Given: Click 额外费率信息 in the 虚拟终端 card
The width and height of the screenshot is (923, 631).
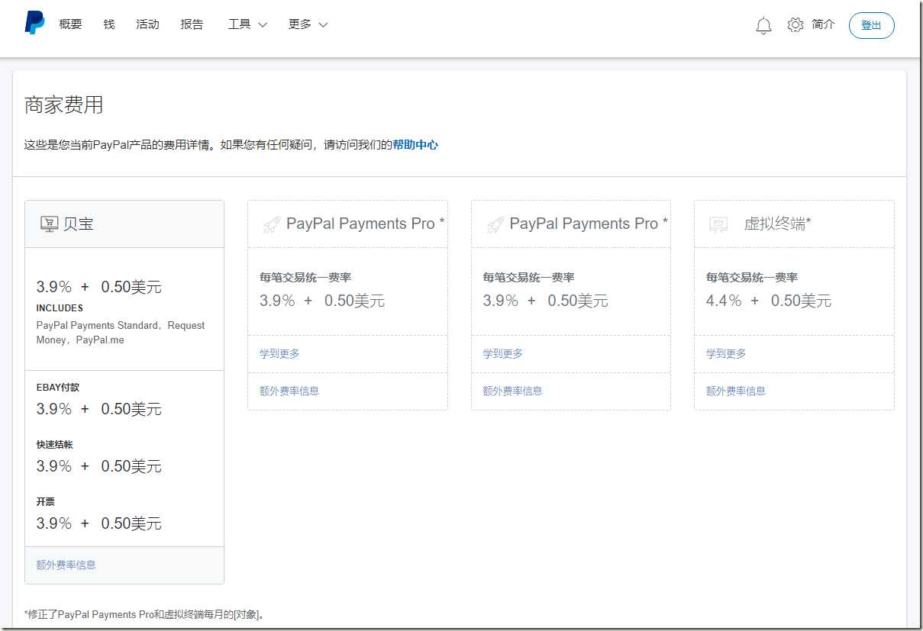Looking at the screenshot, I should (x=736, y=391).
